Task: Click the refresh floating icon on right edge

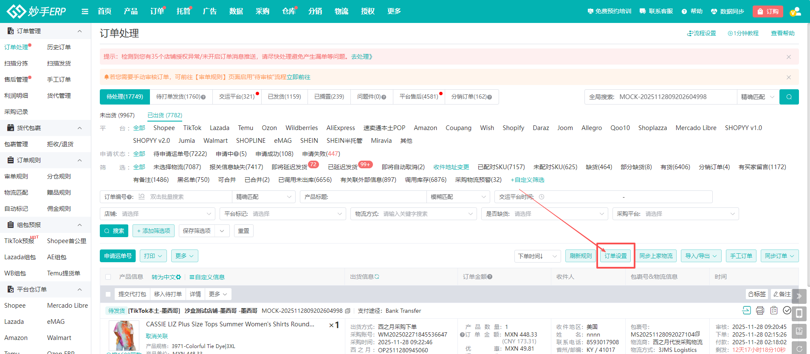Action: 799,348
